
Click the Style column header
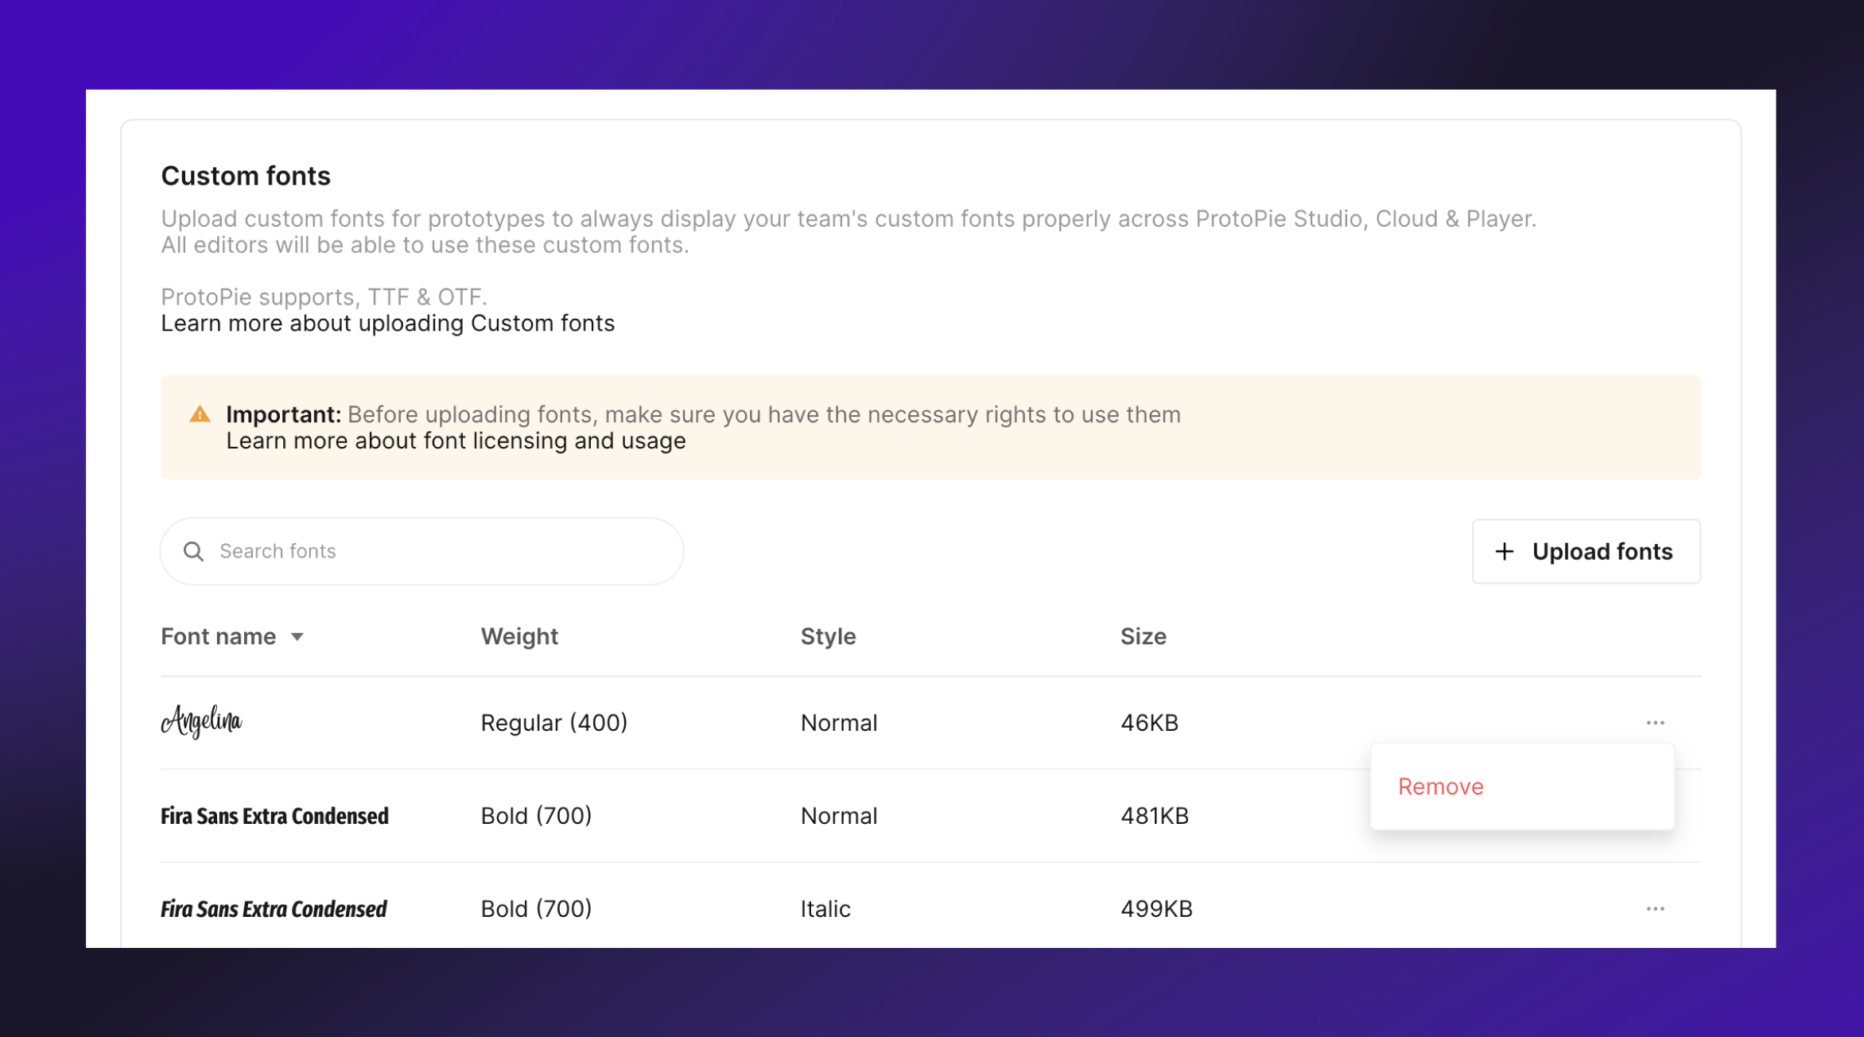tap(828, 636)
